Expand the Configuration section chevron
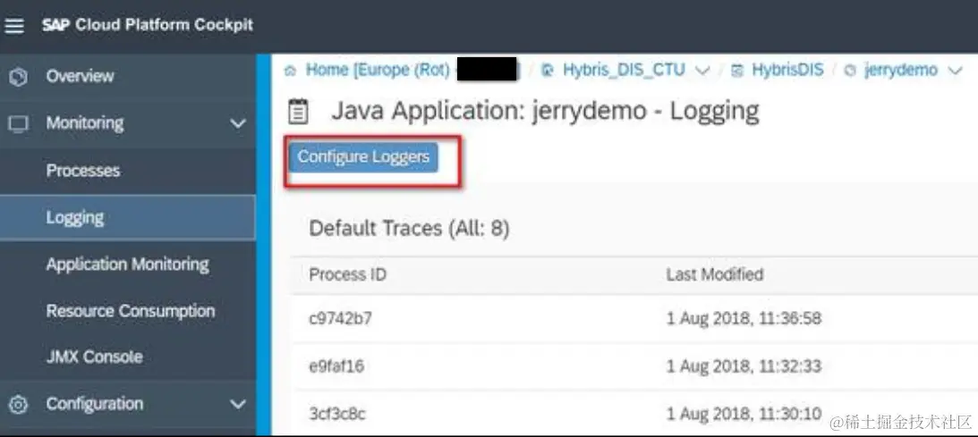 [238, 405]
